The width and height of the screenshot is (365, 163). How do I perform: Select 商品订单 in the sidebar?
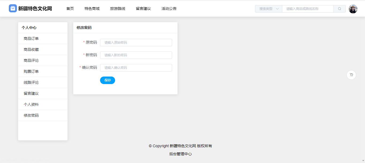coord(43,39)
